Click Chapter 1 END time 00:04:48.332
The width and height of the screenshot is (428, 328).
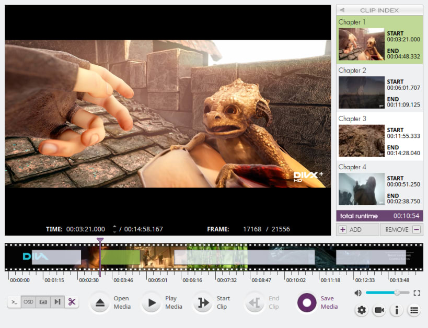(403, 56)
